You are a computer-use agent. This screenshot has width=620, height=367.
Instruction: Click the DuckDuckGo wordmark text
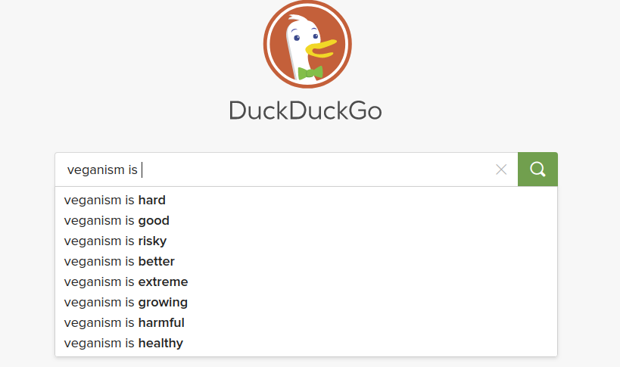coord(305,110)
